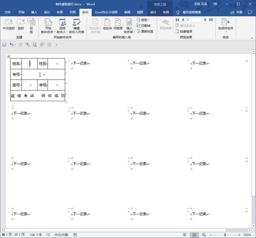Click the vertical scrollbar
Image resolution: width=256 pixels, height=238 pixels.
(x=253, y=125)
